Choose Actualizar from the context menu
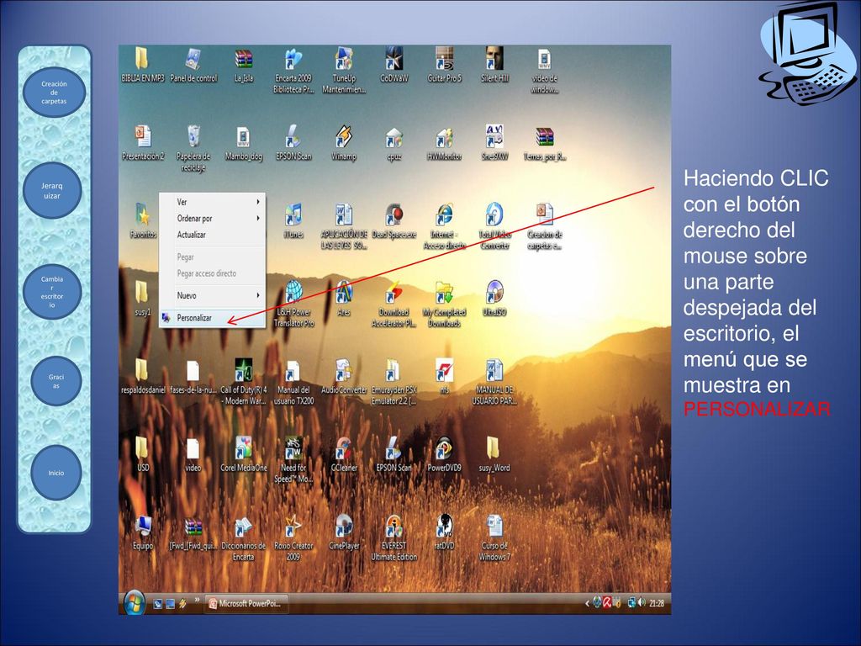 212,235
